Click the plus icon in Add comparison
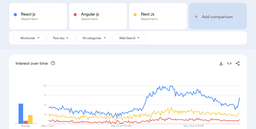256x129 pixels. 196,17
